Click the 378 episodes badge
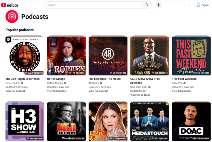 pos(201,139)
